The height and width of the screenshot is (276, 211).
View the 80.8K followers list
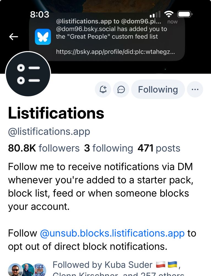pos(44,148)
